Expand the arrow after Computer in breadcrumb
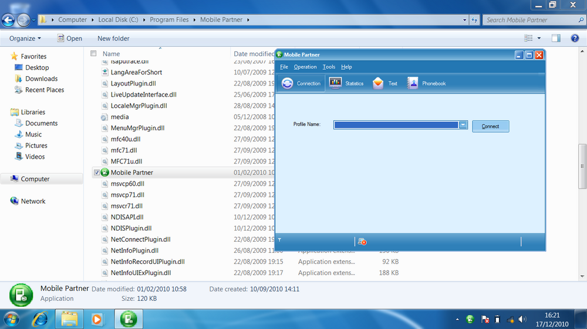This screenshot has width=587, height=329. coord(93,20)
